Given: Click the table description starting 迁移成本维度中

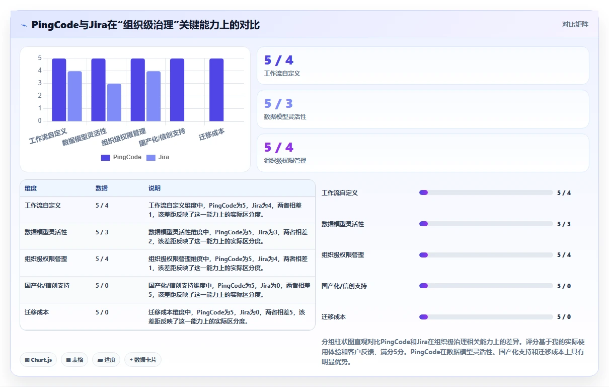Looking at the screenshot, I should (227, 317).
